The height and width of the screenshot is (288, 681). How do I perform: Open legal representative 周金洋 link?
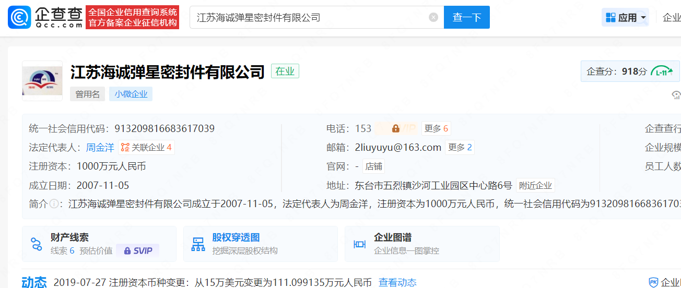[100, 148]
